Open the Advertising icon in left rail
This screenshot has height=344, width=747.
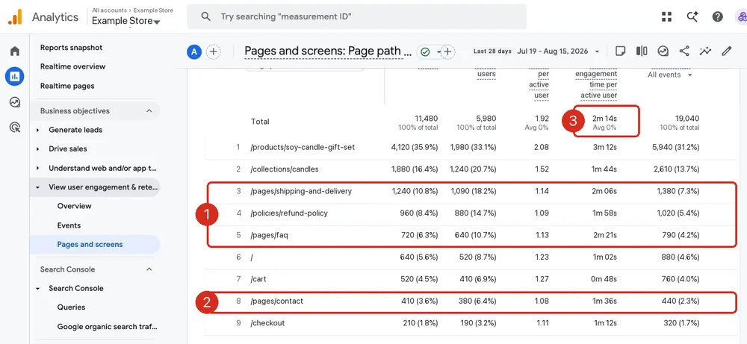[15, 127]
